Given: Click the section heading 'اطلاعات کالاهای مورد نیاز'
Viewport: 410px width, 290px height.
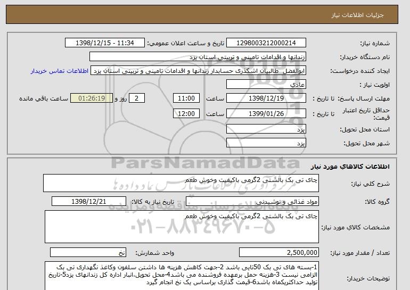Looking at the screenshot, I should coord(350,167).
